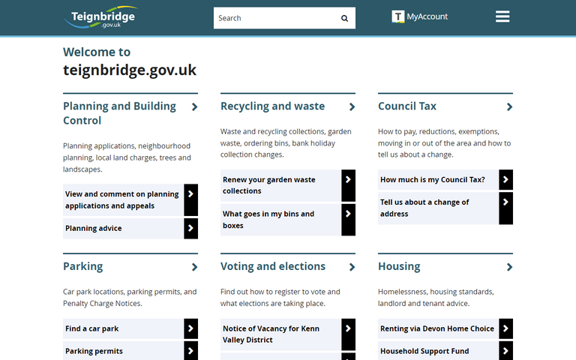The width and height of the screenshot is (576, 360).
Task: Expand the Recycling and waste chevron
Action: pyautogui.click(x=352, y=106)
